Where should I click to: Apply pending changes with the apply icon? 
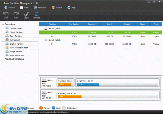click(26, 14)
